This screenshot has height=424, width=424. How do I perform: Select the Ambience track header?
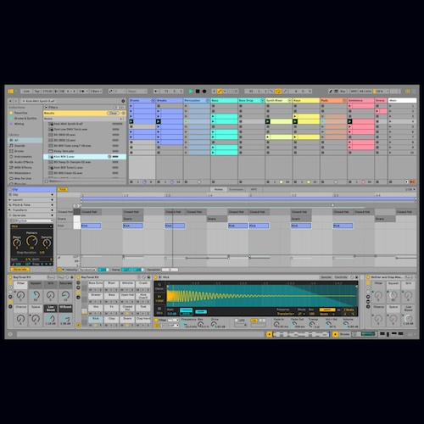point(360,100)
